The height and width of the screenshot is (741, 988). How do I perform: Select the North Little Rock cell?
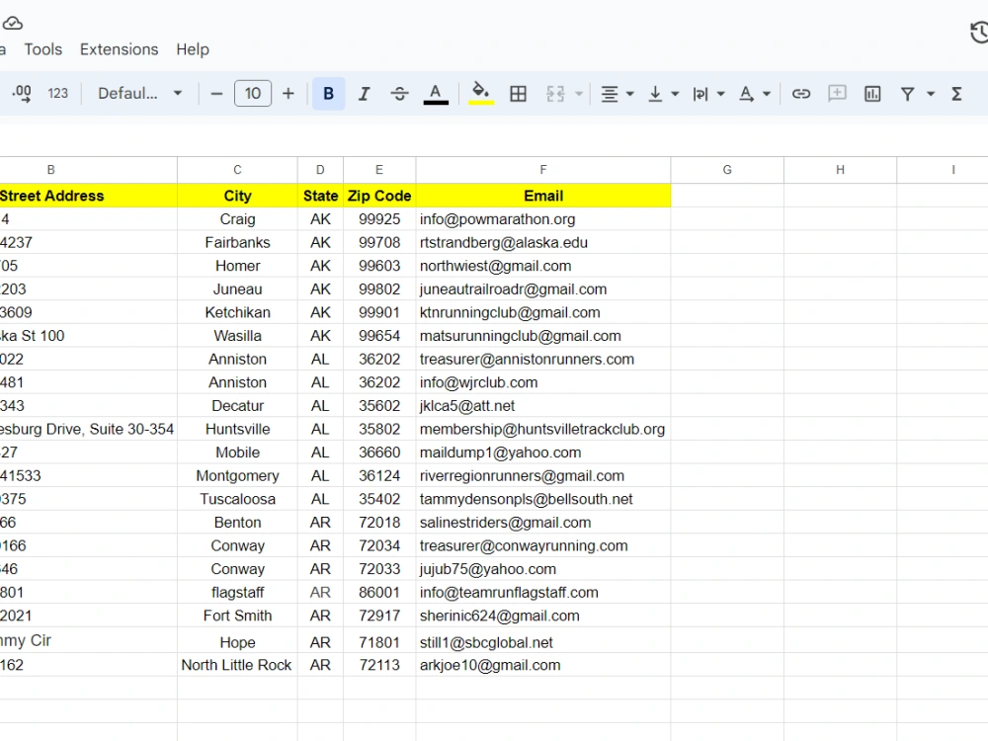237,664
